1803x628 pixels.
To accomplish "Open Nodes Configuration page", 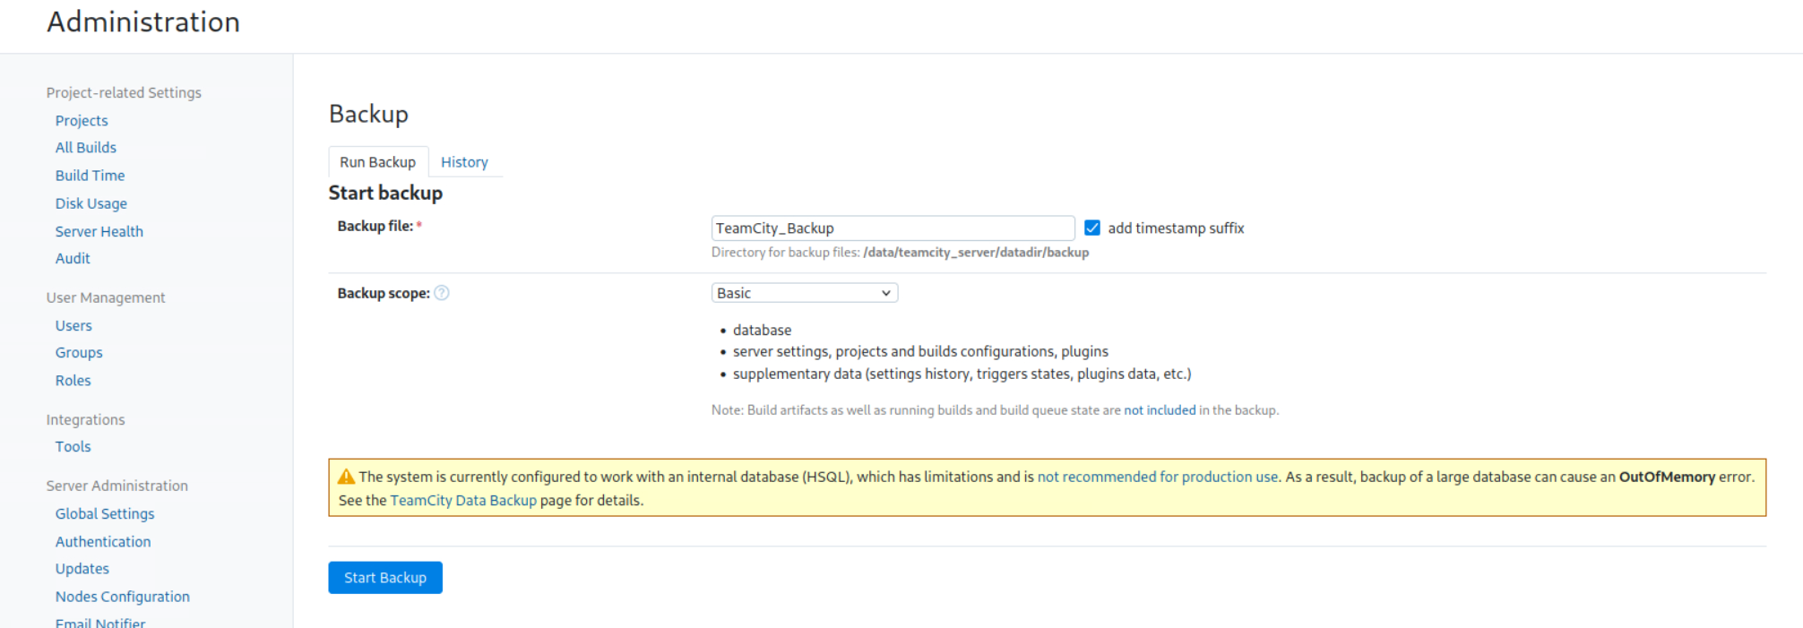I will point(123,597).
